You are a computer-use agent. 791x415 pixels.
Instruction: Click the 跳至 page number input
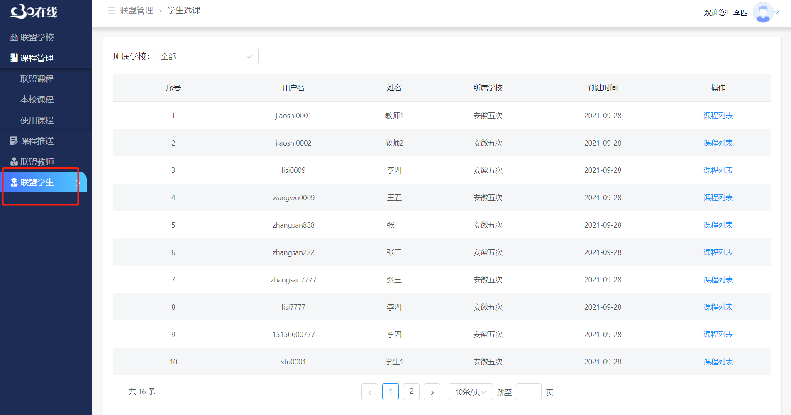point(529,392)
